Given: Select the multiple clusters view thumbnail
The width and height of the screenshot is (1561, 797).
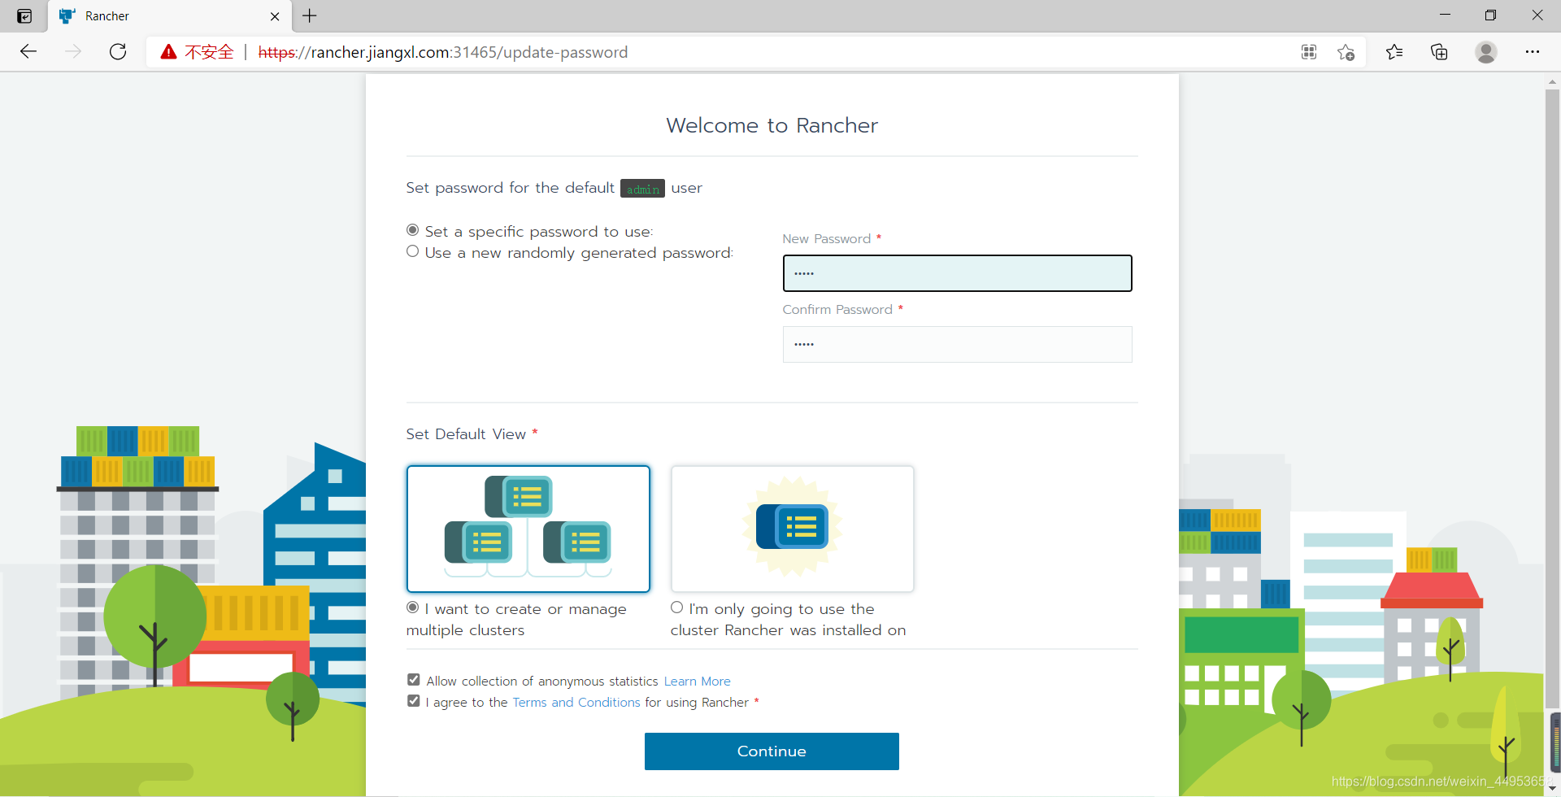Looking at the screenshot, I should point(528,529).
